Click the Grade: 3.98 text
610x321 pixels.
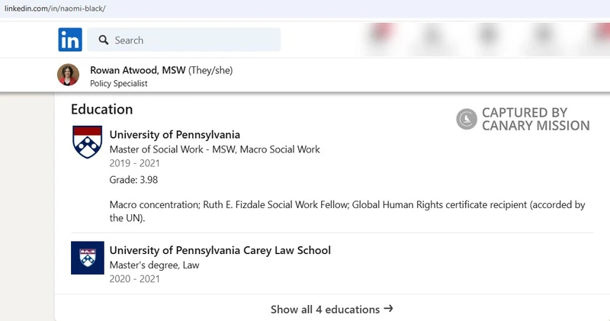click(x=133, y=180)
